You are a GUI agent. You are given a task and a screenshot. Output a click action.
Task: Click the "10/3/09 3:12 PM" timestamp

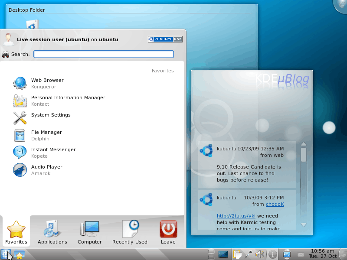pos(264,198)
